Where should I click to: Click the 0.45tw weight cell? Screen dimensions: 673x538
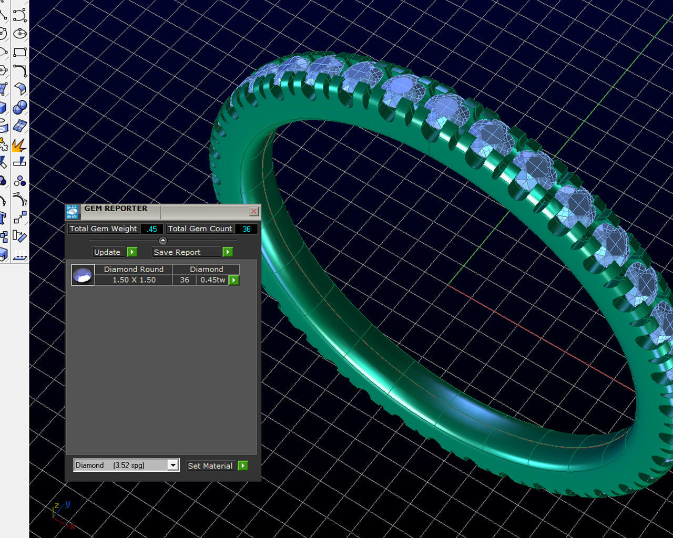click(212, 280)
